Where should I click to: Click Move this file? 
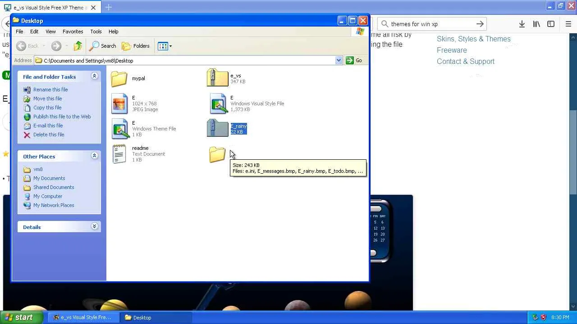(x=48, y=99)
